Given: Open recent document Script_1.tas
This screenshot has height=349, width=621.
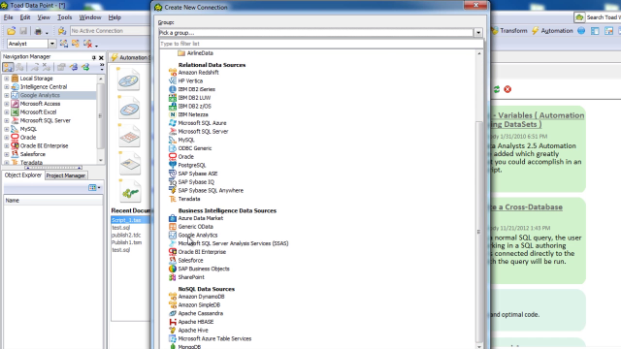Looking at the screenshot, I should (x=126, y=220).
